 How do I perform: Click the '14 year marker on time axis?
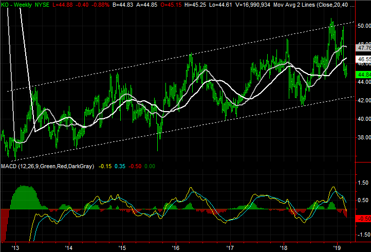tap(69, 248)
